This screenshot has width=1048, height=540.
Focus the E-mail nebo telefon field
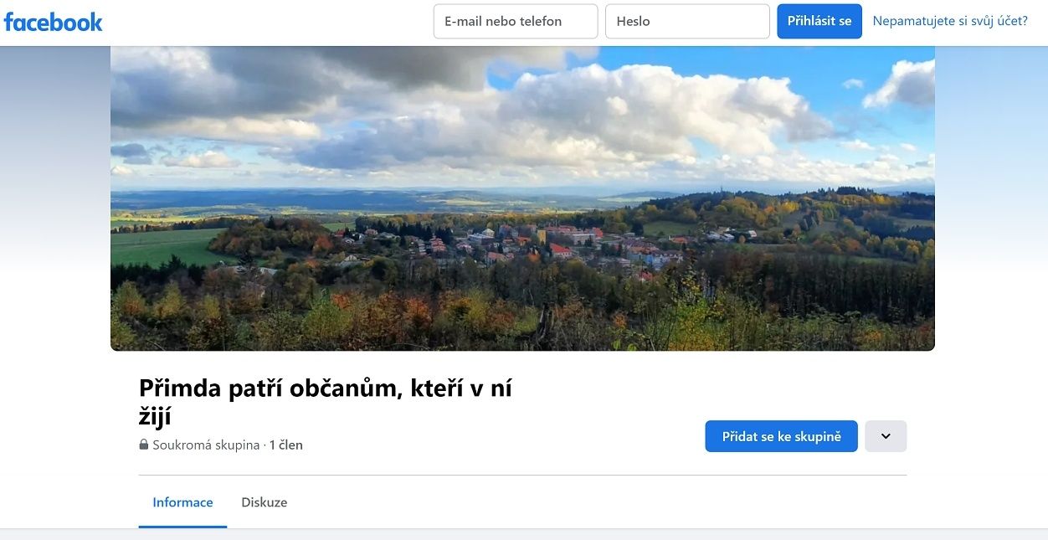(x=516, y=22)
